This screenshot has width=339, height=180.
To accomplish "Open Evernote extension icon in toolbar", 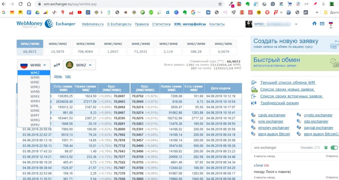I will tap(248, 4).
